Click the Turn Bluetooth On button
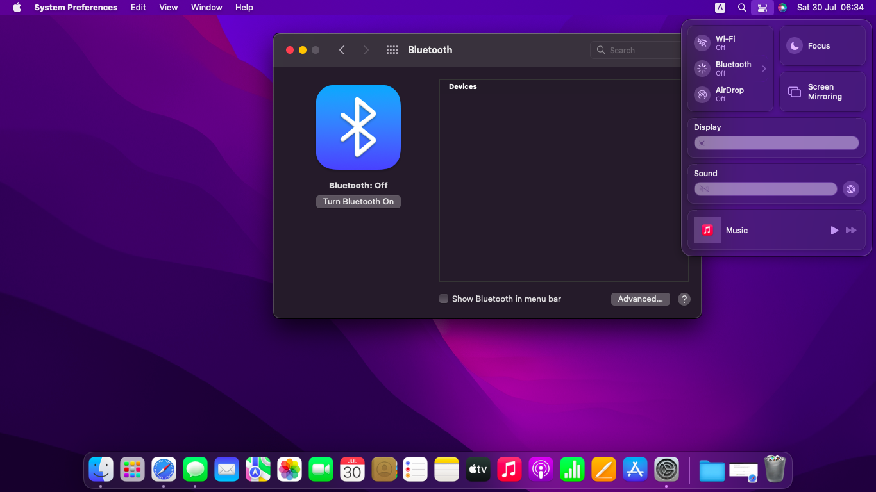The height and width of the screenshot is (492, 876). (358, 202)
